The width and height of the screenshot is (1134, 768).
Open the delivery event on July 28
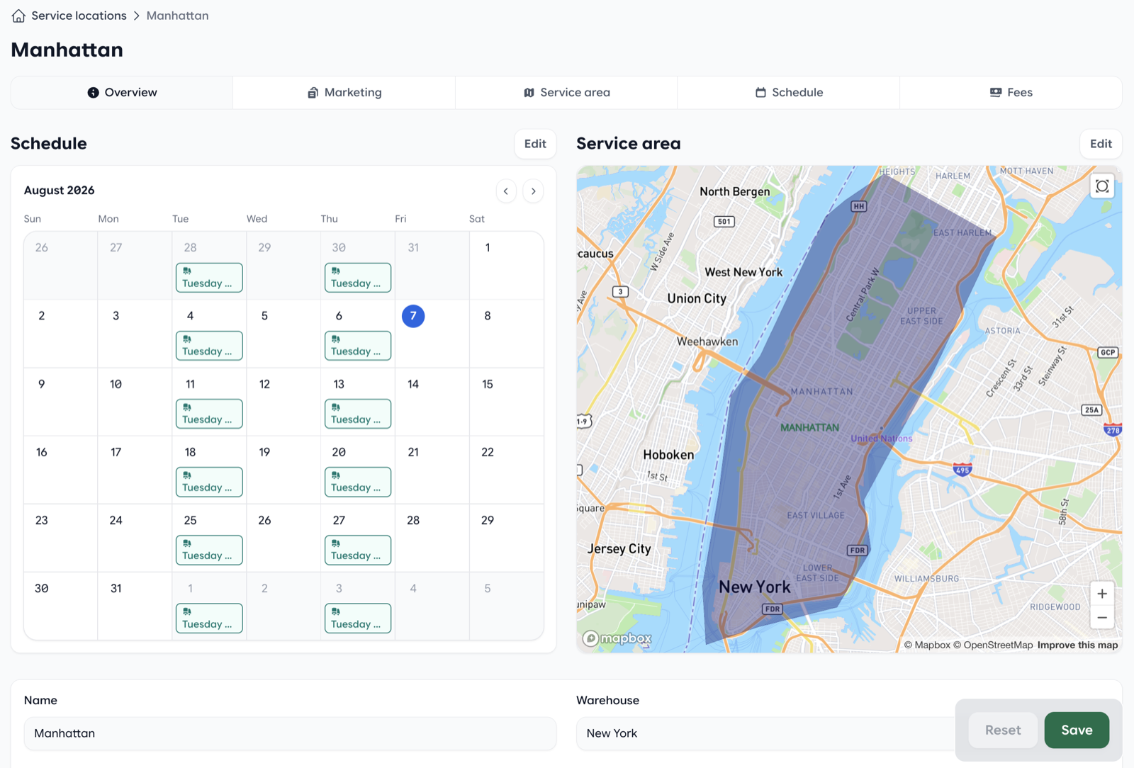[209, 278]
